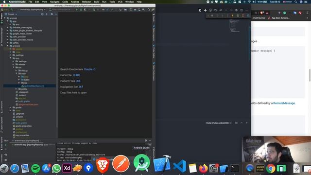Open the Flutter Android SDK dropdown in VS Code

click(219, 123)
